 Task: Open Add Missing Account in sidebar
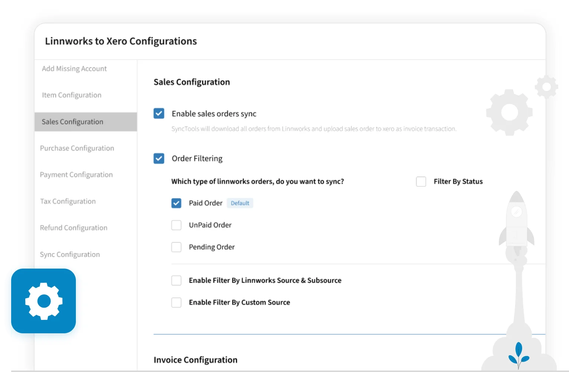coord(74,69)
